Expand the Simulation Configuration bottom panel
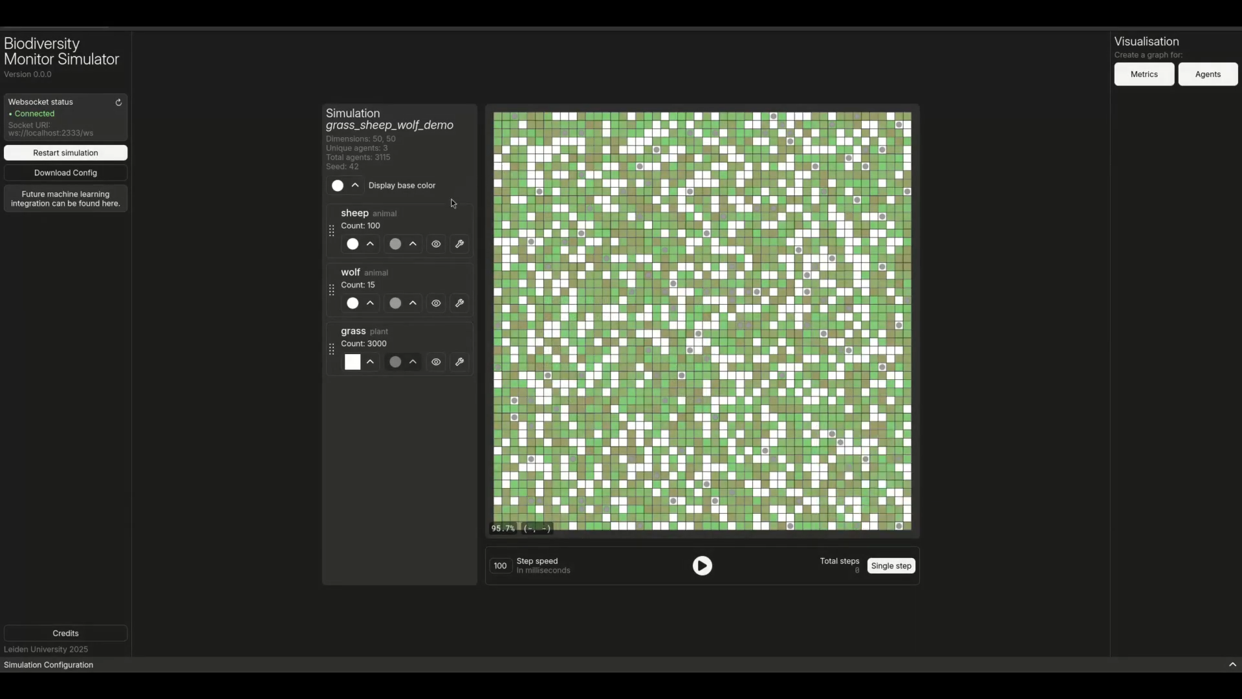This screenshot has height=699, width=1242. (x=1232, y=665)
